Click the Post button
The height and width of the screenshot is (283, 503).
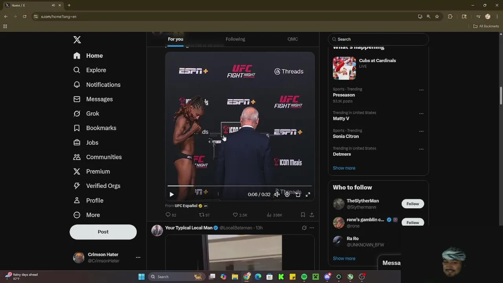103,232
